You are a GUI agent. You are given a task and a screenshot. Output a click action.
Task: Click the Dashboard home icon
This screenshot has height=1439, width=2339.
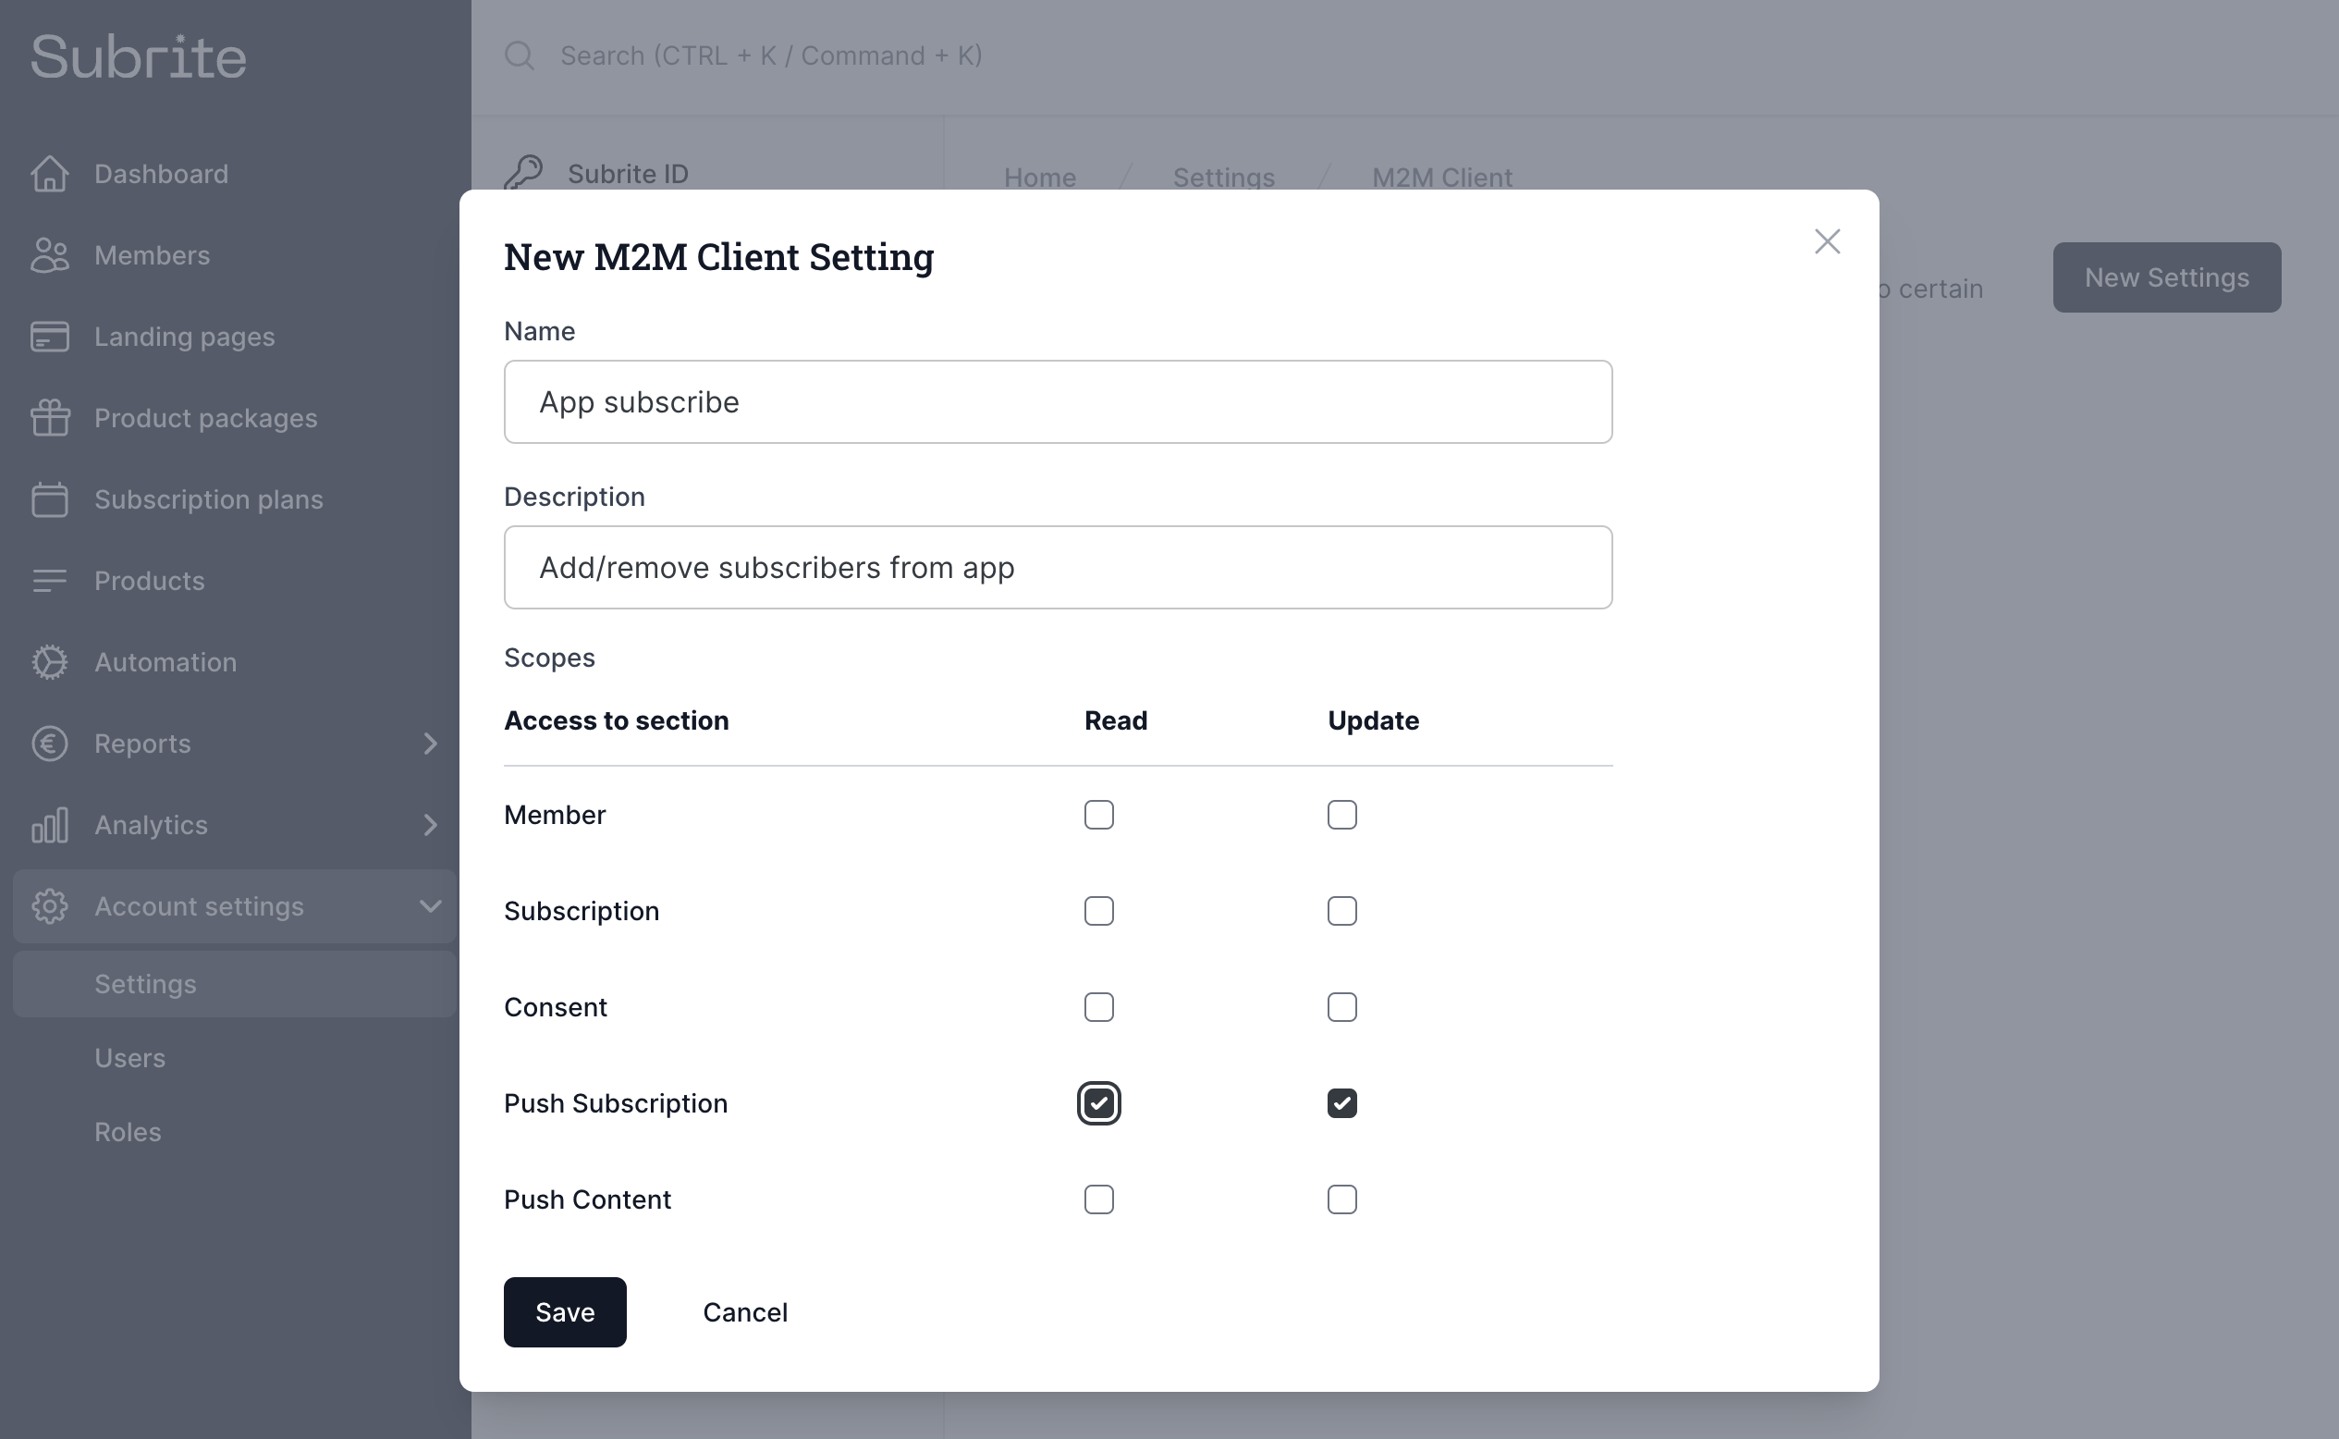click(50, 174)
